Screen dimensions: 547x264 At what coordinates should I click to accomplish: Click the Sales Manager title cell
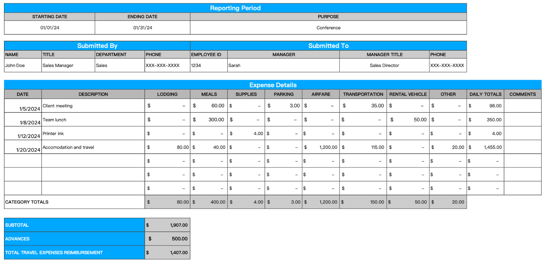pos(68,65)
